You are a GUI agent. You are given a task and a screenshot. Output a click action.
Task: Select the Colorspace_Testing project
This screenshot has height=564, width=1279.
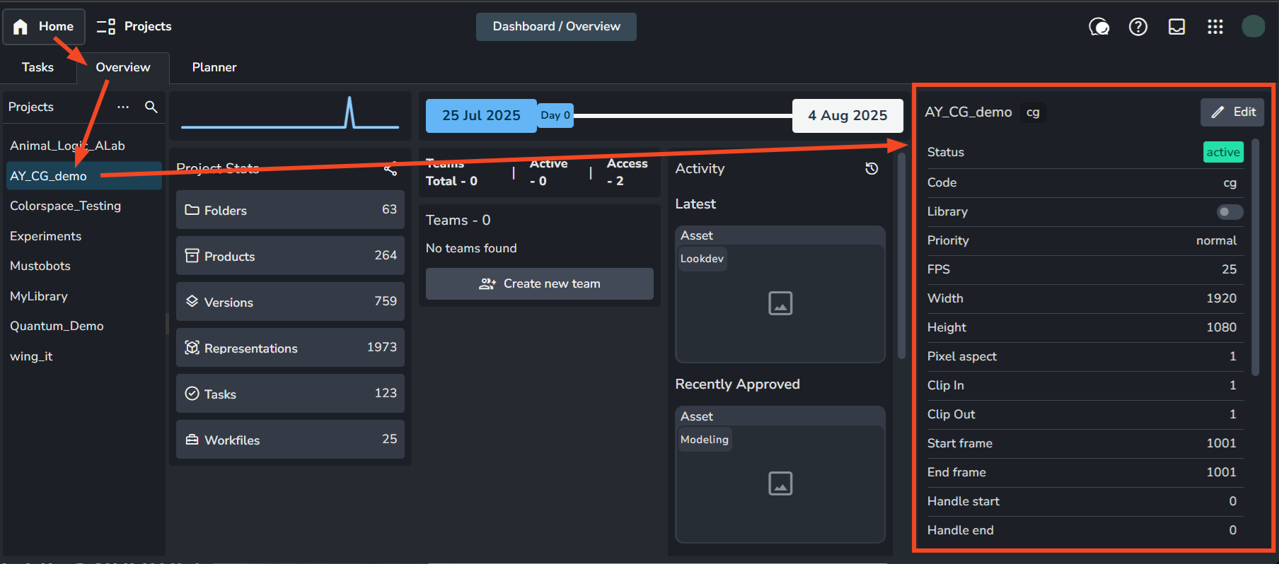click(84, 206)
